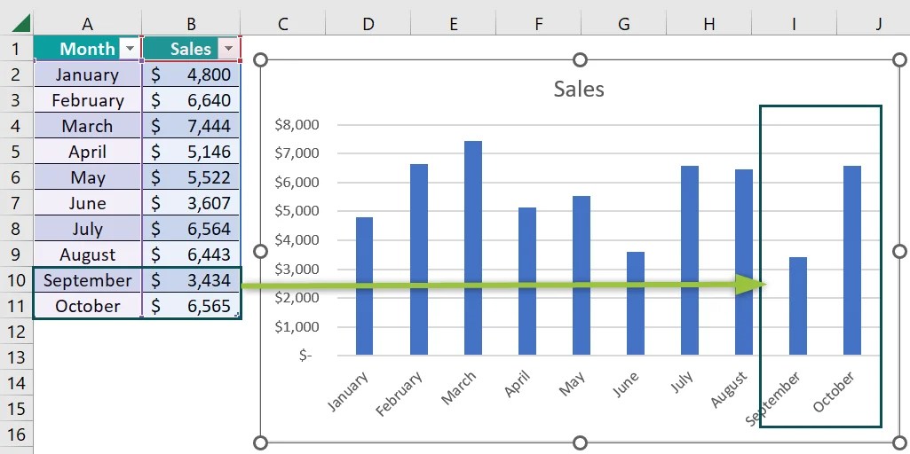Viewport: 910px width, 454px height.
Task: Select column G header
Action: point(624,23)
